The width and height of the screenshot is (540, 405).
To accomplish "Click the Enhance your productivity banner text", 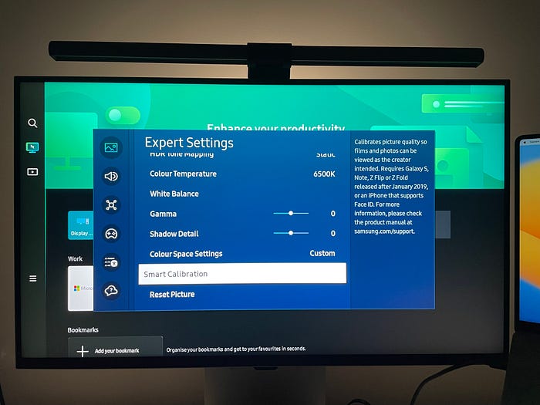I will [x=275, y=127].
